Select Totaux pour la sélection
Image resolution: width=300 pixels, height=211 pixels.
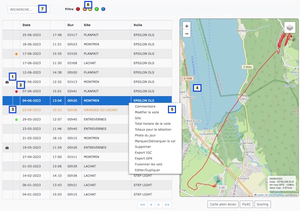[x=153, y=129]
